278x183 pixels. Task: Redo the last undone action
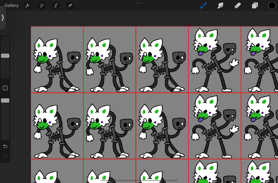5,157
